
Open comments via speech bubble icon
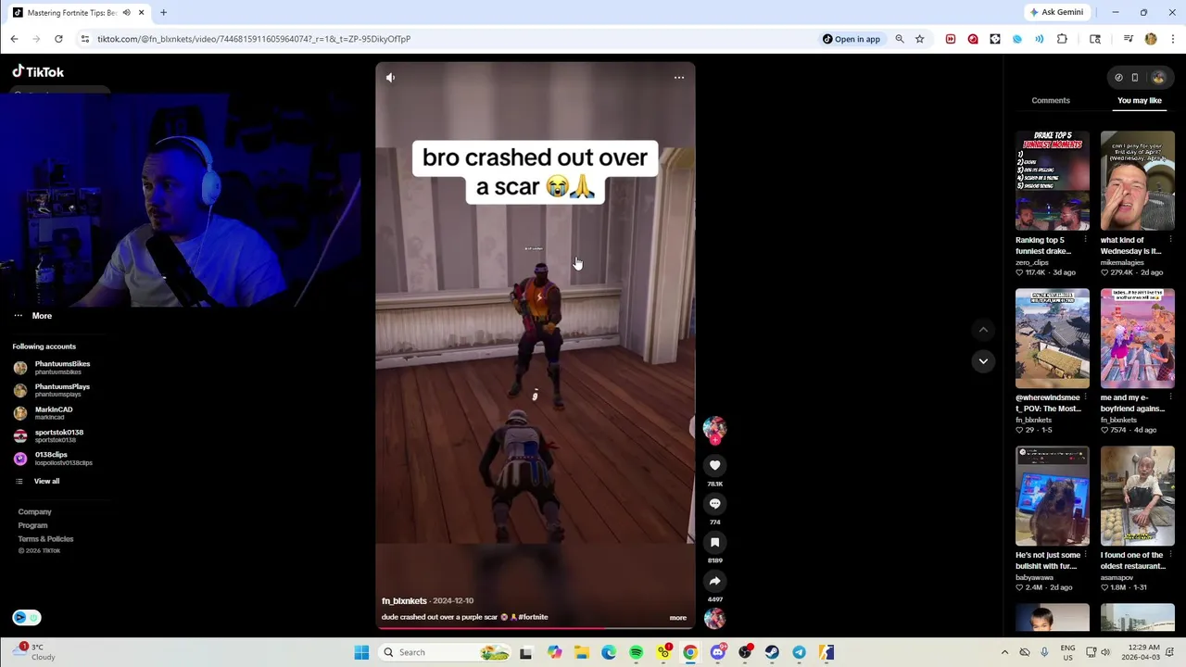click(x=714, y=503)
